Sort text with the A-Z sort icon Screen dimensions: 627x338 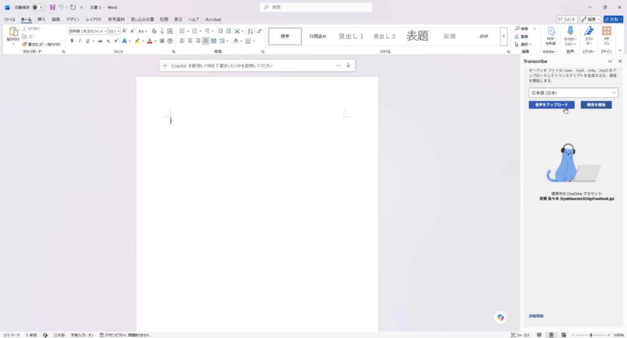tap(250, 31)
